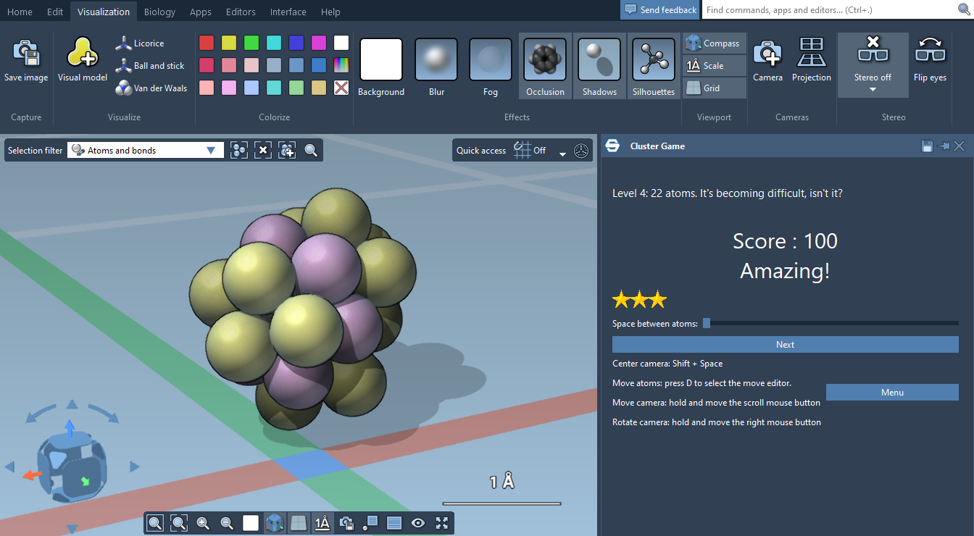
Task: Click the Projection icon
Action: [811, 54]
